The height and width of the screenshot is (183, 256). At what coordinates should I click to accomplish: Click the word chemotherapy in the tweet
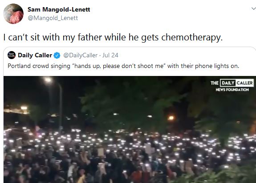click(192, 37)
